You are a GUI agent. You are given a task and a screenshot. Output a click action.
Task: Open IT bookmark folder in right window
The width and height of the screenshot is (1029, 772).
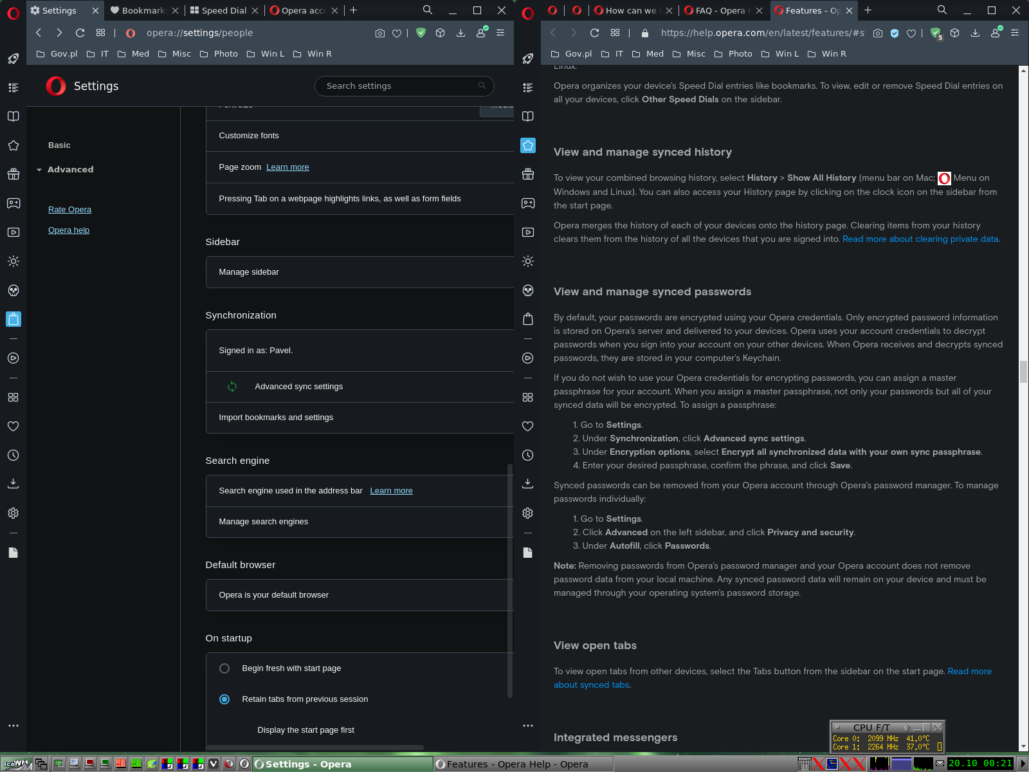pyautogui.click(x=612, y=54)
